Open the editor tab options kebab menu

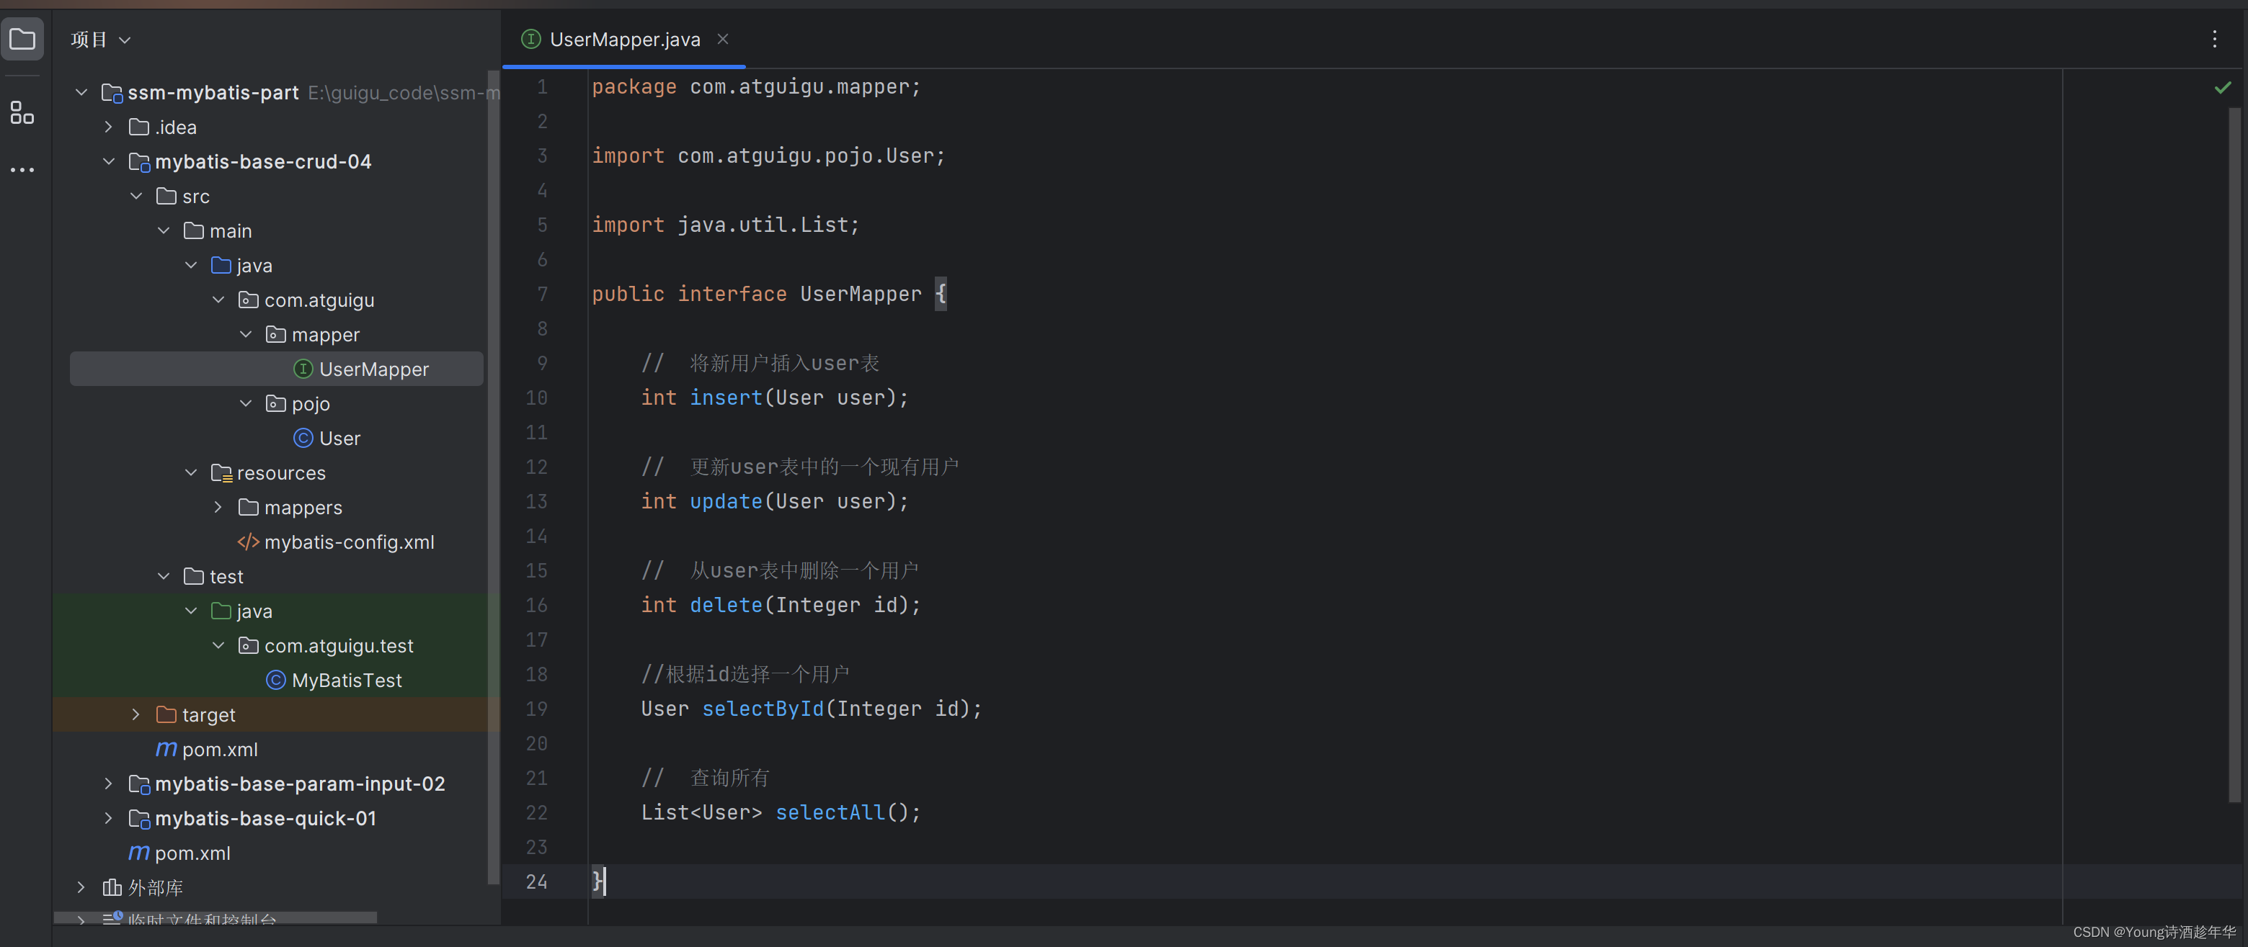[x=2214, y=39]
